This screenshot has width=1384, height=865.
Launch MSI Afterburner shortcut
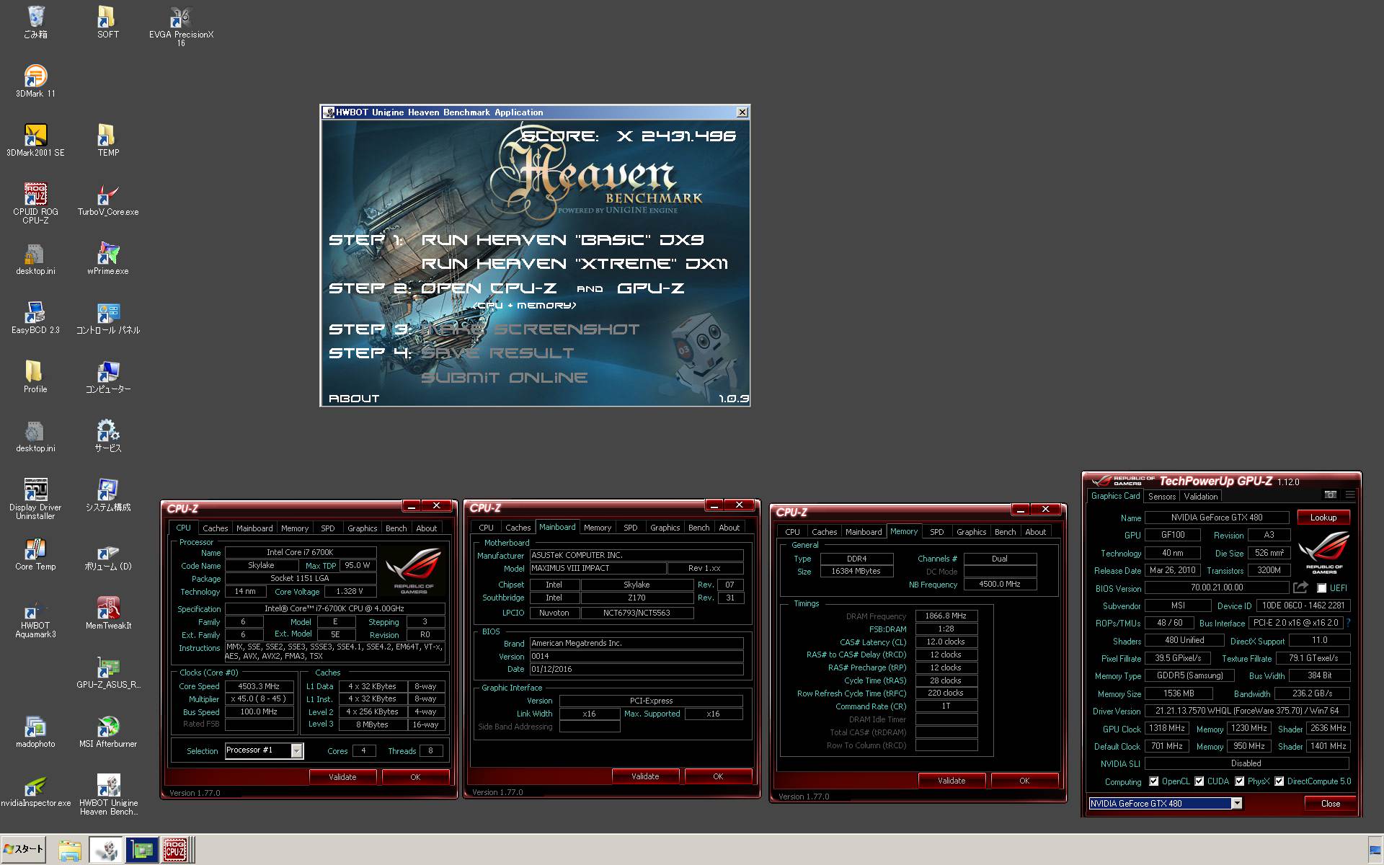pyautogui.click(x=107, y=731)
